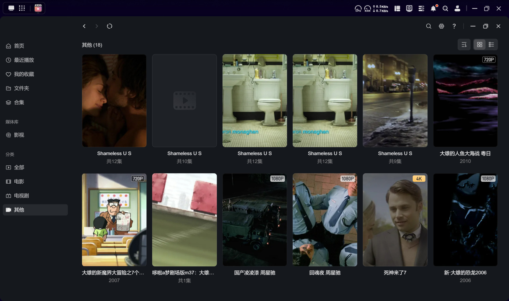Open the 回魂夜 周星驰 poster
This screenshot has height=301, width=509.
(x=325, y=220)
